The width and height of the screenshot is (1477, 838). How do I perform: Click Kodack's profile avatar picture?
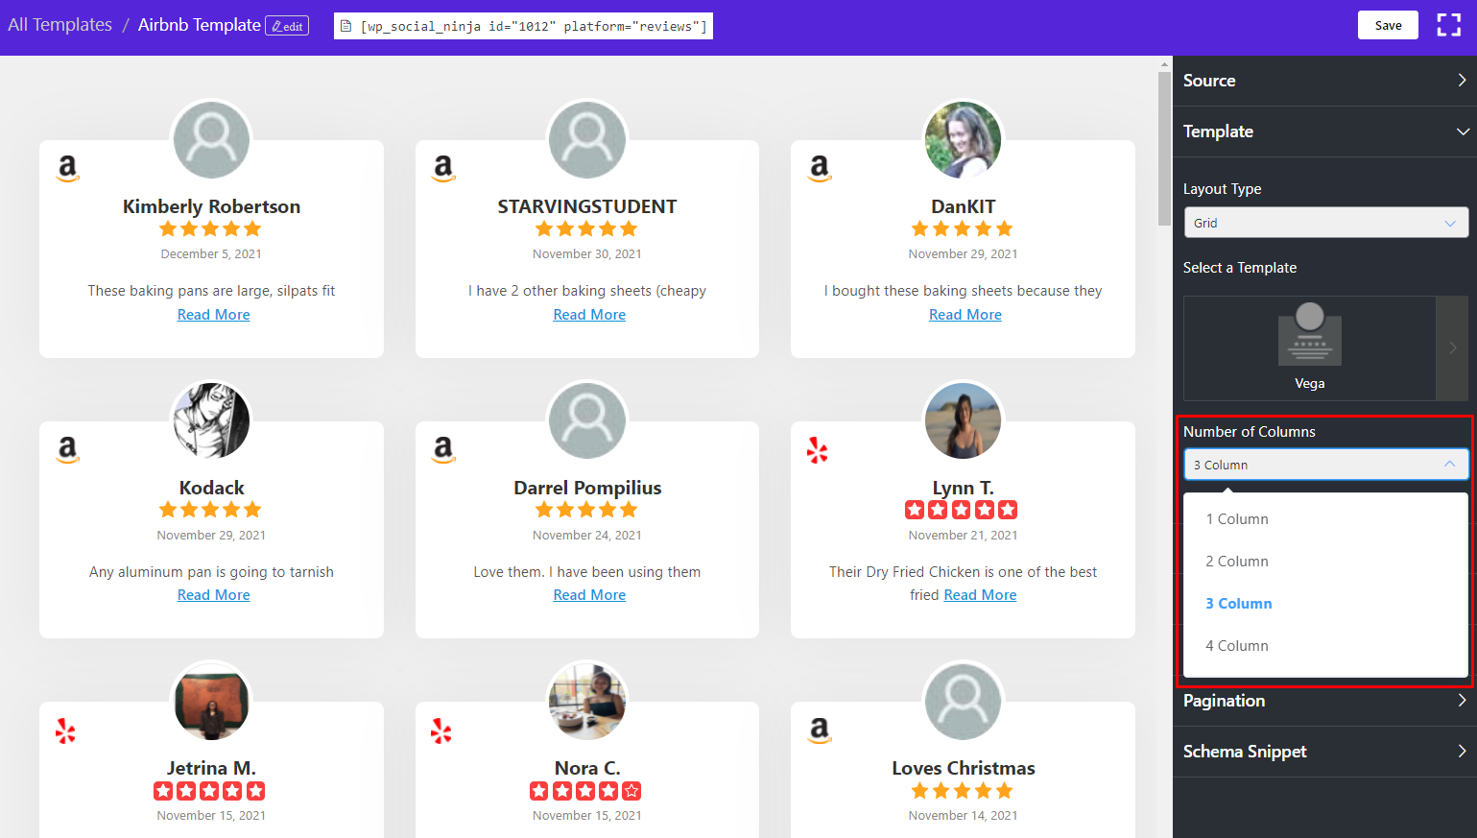[x=211, y=420]
